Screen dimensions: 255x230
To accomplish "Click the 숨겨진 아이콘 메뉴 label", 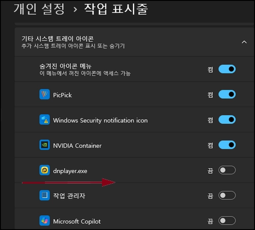I will (65, 66).
